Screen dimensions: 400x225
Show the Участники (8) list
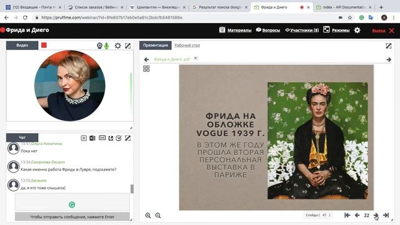point(302,30)
